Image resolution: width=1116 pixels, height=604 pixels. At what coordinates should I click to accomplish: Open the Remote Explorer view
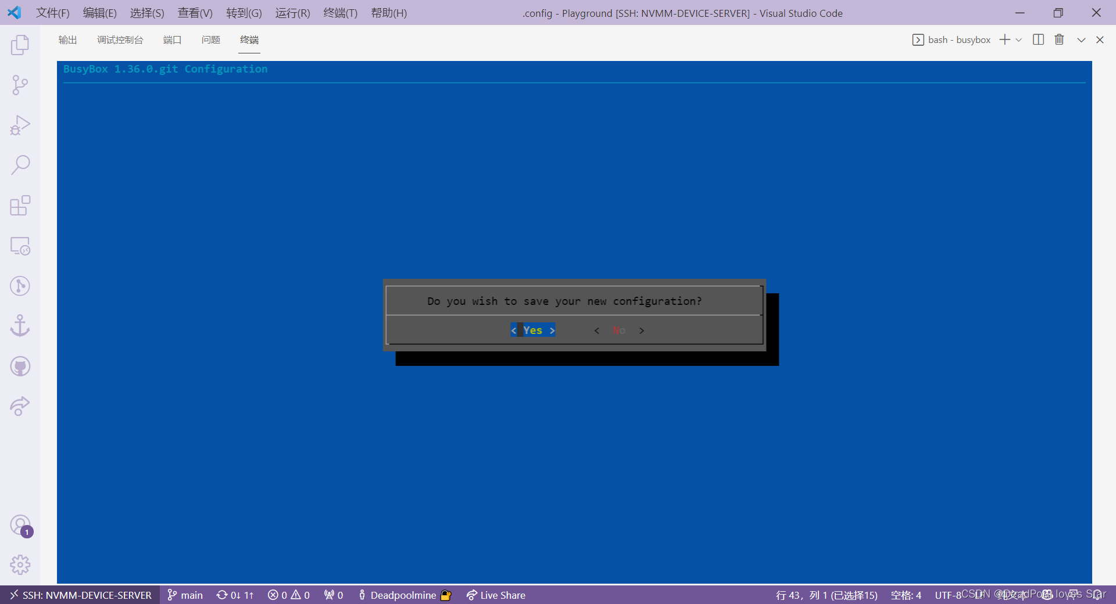pyautogui.click(x=20, y=246)
